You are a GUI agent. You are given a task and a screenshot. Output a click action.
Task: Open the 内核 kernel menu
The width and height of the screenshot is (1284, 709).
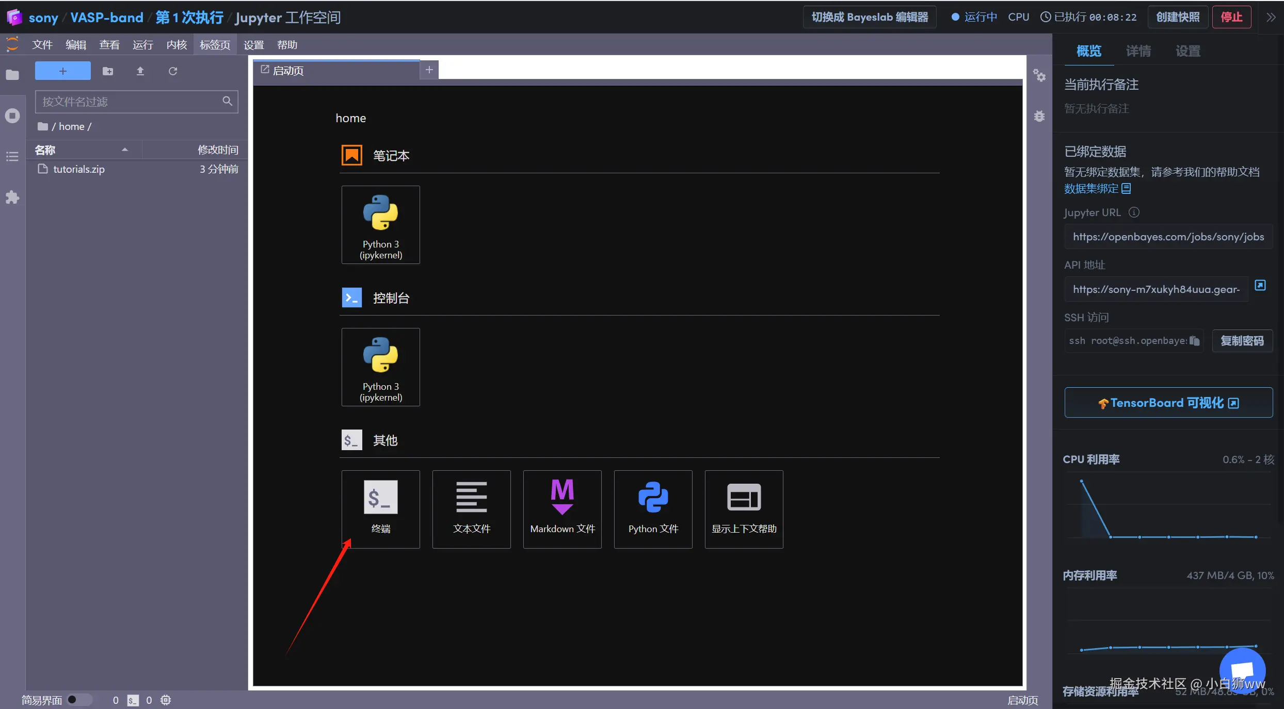(x=176, y=45)
